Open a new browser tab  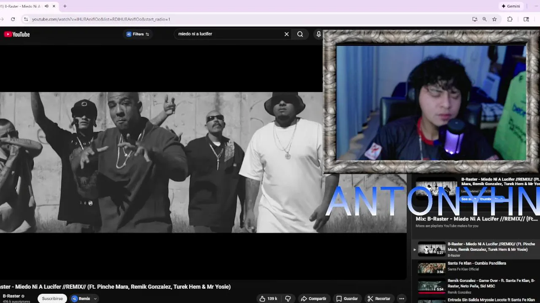(65, 6)
